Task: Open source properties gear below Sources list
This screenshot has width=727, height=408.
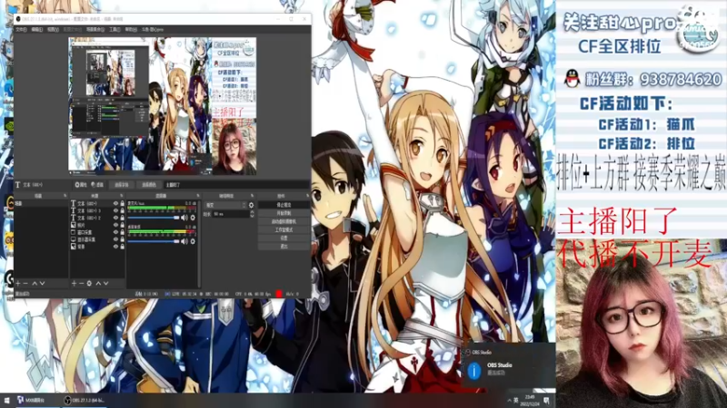Action: (89, 283)
